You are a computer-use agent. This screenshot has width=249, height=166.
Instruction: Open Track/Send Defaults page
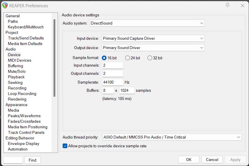click(26, 38)
